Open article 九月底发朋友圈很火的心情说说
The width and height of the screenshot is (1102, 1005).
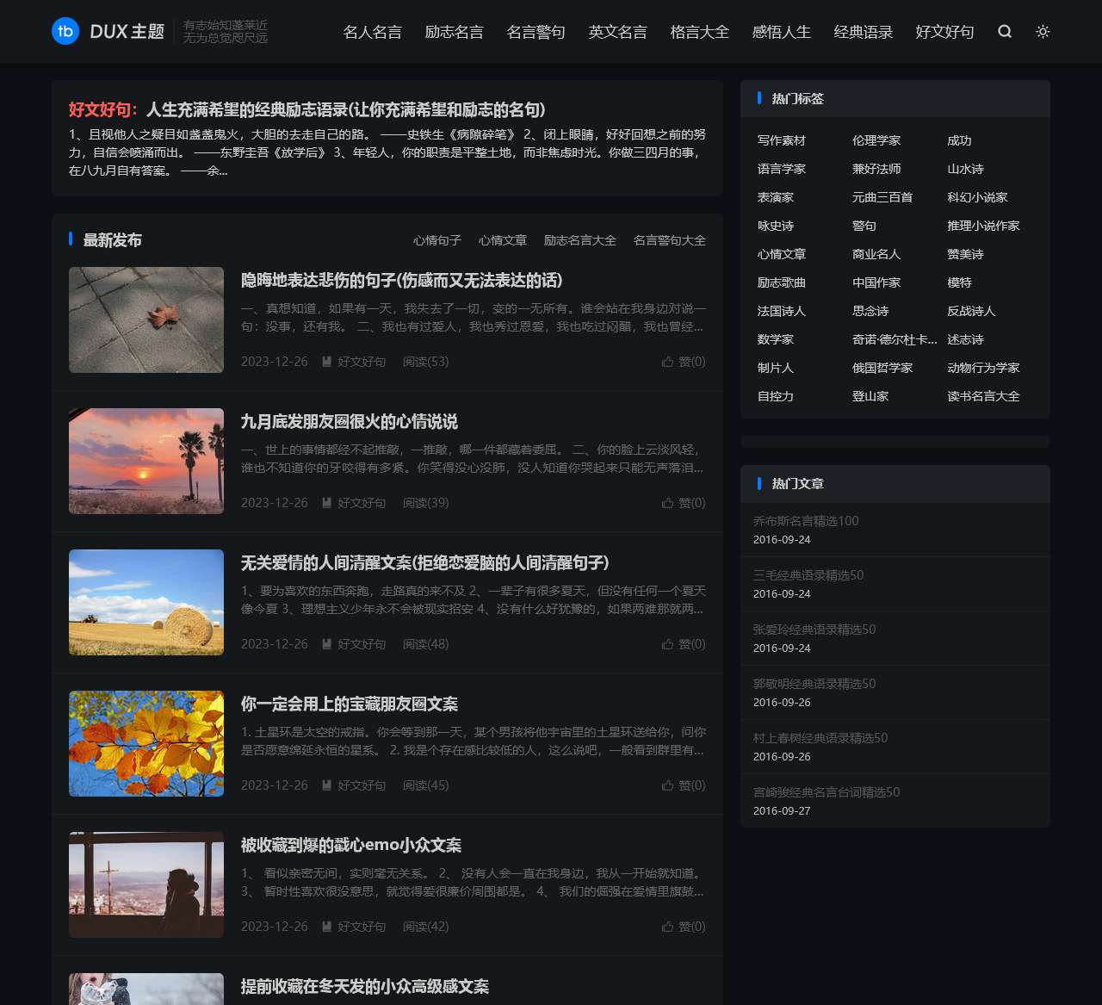(349, 421)
